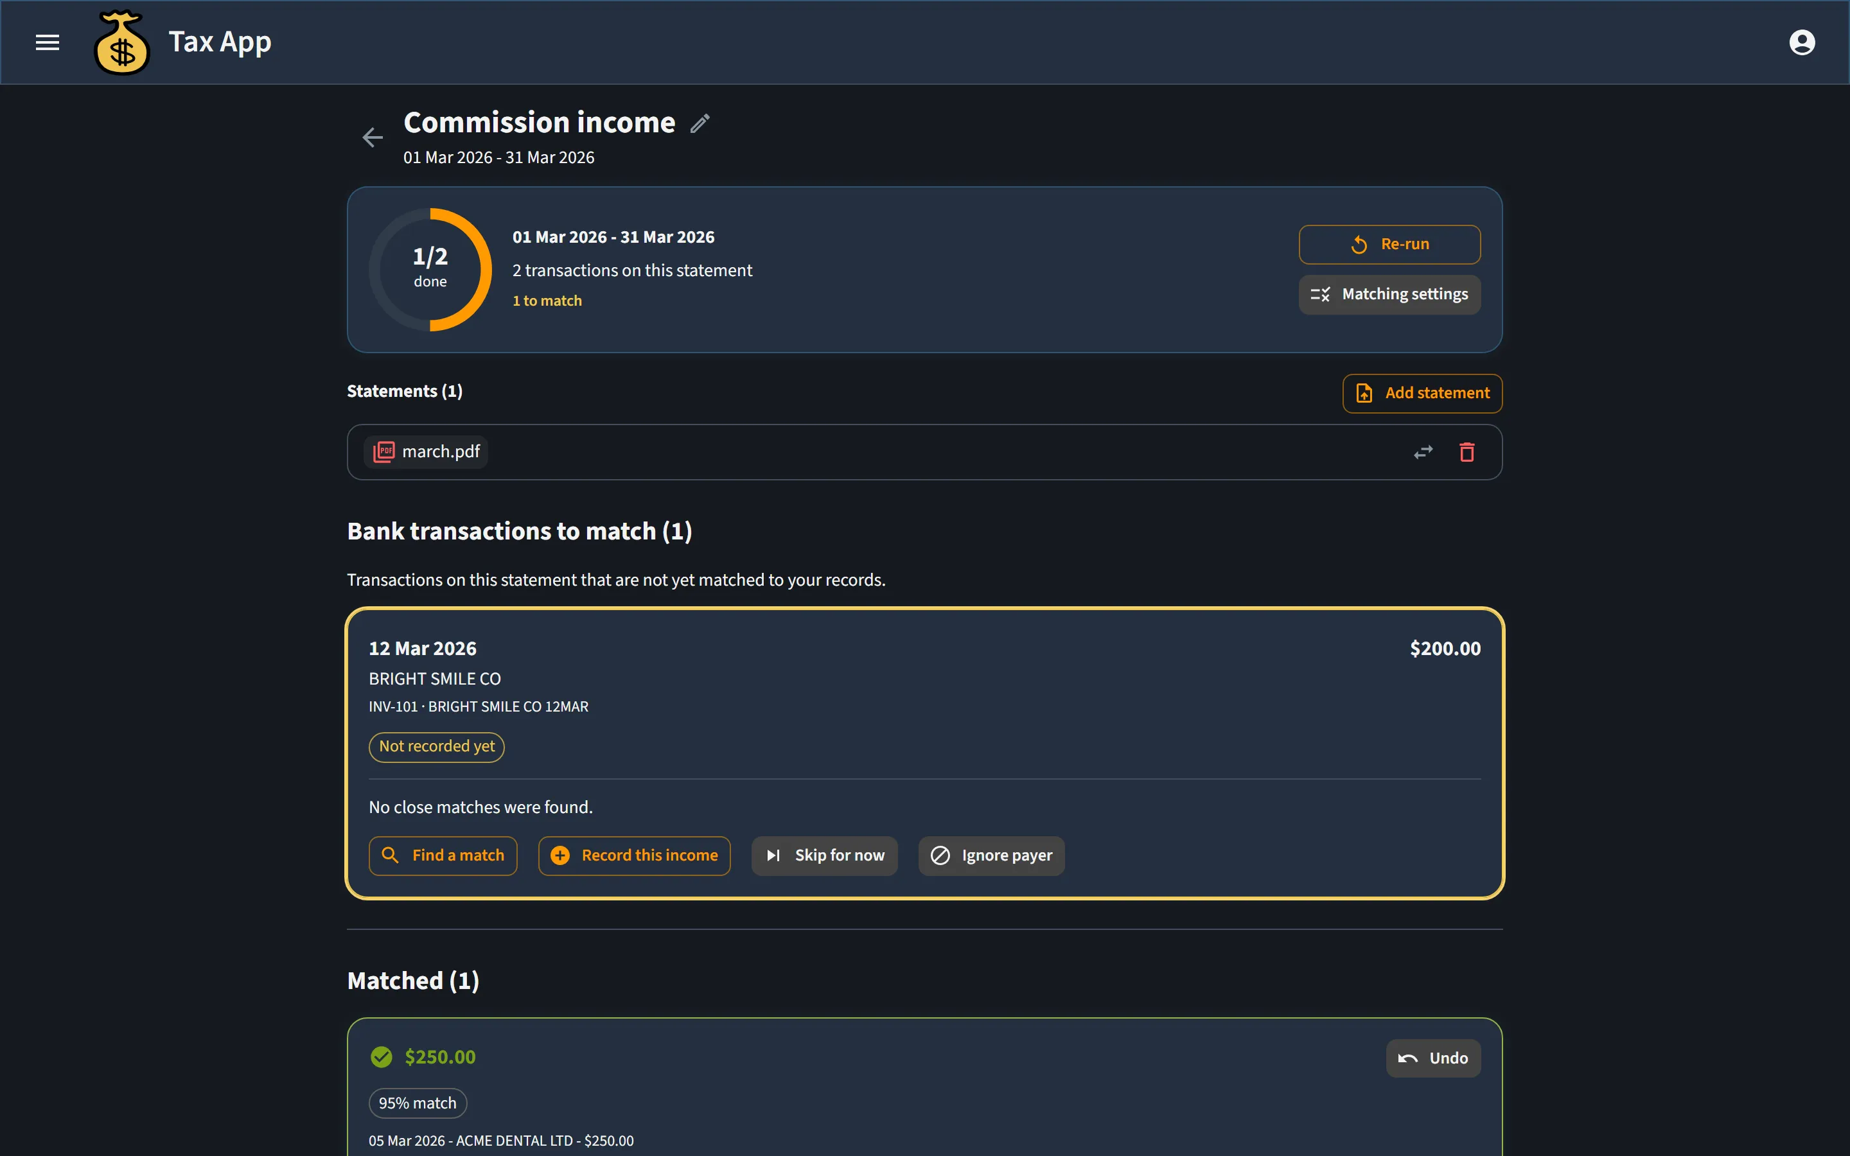Click the 95% match chip
The image size is (1850, 1156).
point(418,1103)
